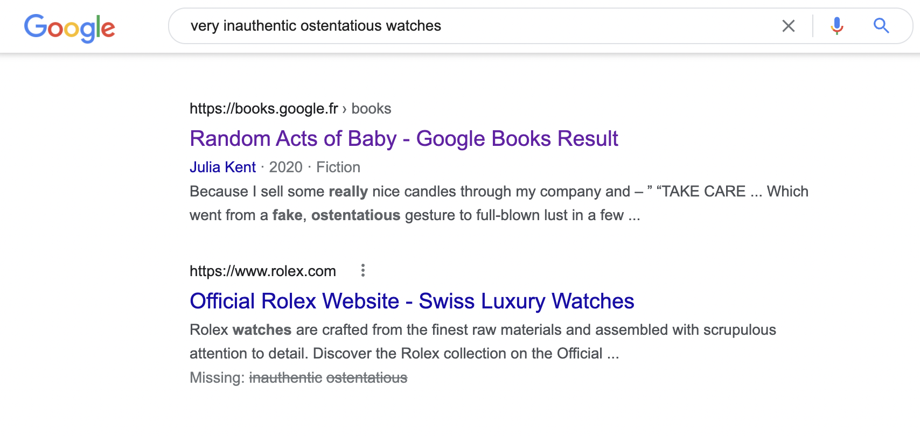Open the Random Acts of Baby result
Screen dimensions: 920x436
tap(403, 139)
